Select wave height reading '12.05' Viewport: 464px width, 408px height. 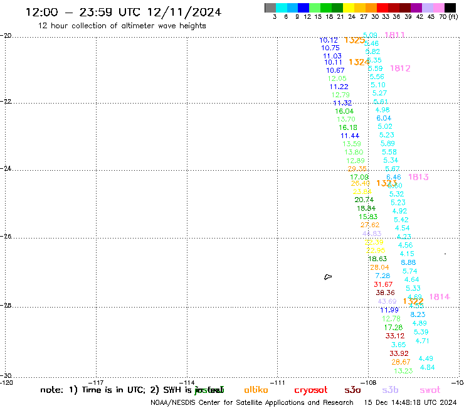click(x=337, y=78)
